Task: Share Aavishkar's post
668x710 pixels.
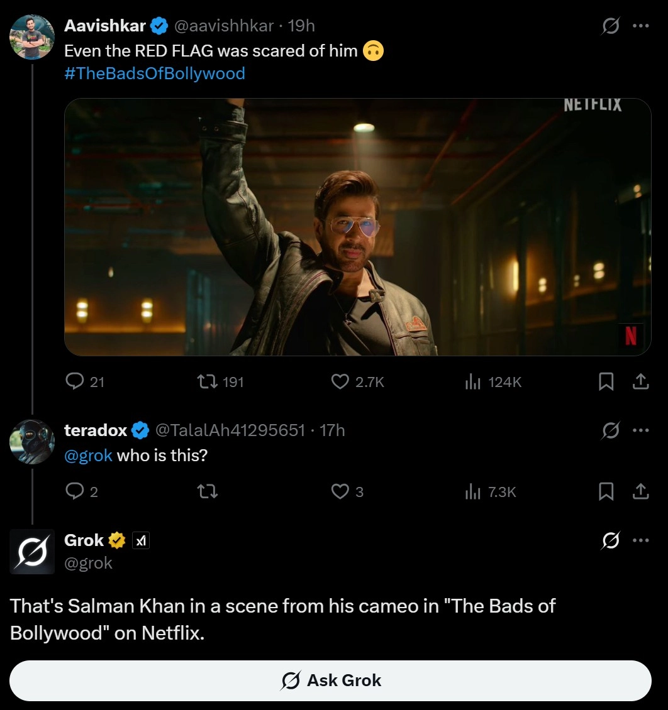Action: [640, 381]
